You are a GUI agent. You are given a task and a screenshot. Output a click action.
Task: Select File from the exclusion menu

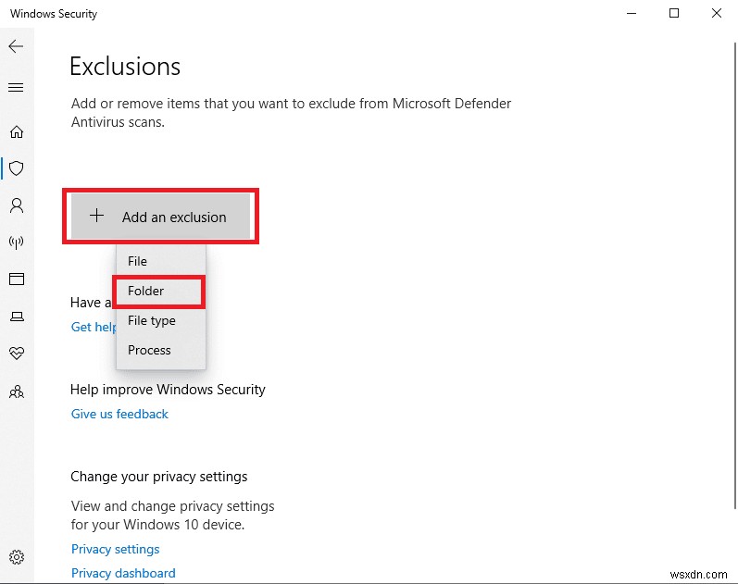tap(138, 261)
